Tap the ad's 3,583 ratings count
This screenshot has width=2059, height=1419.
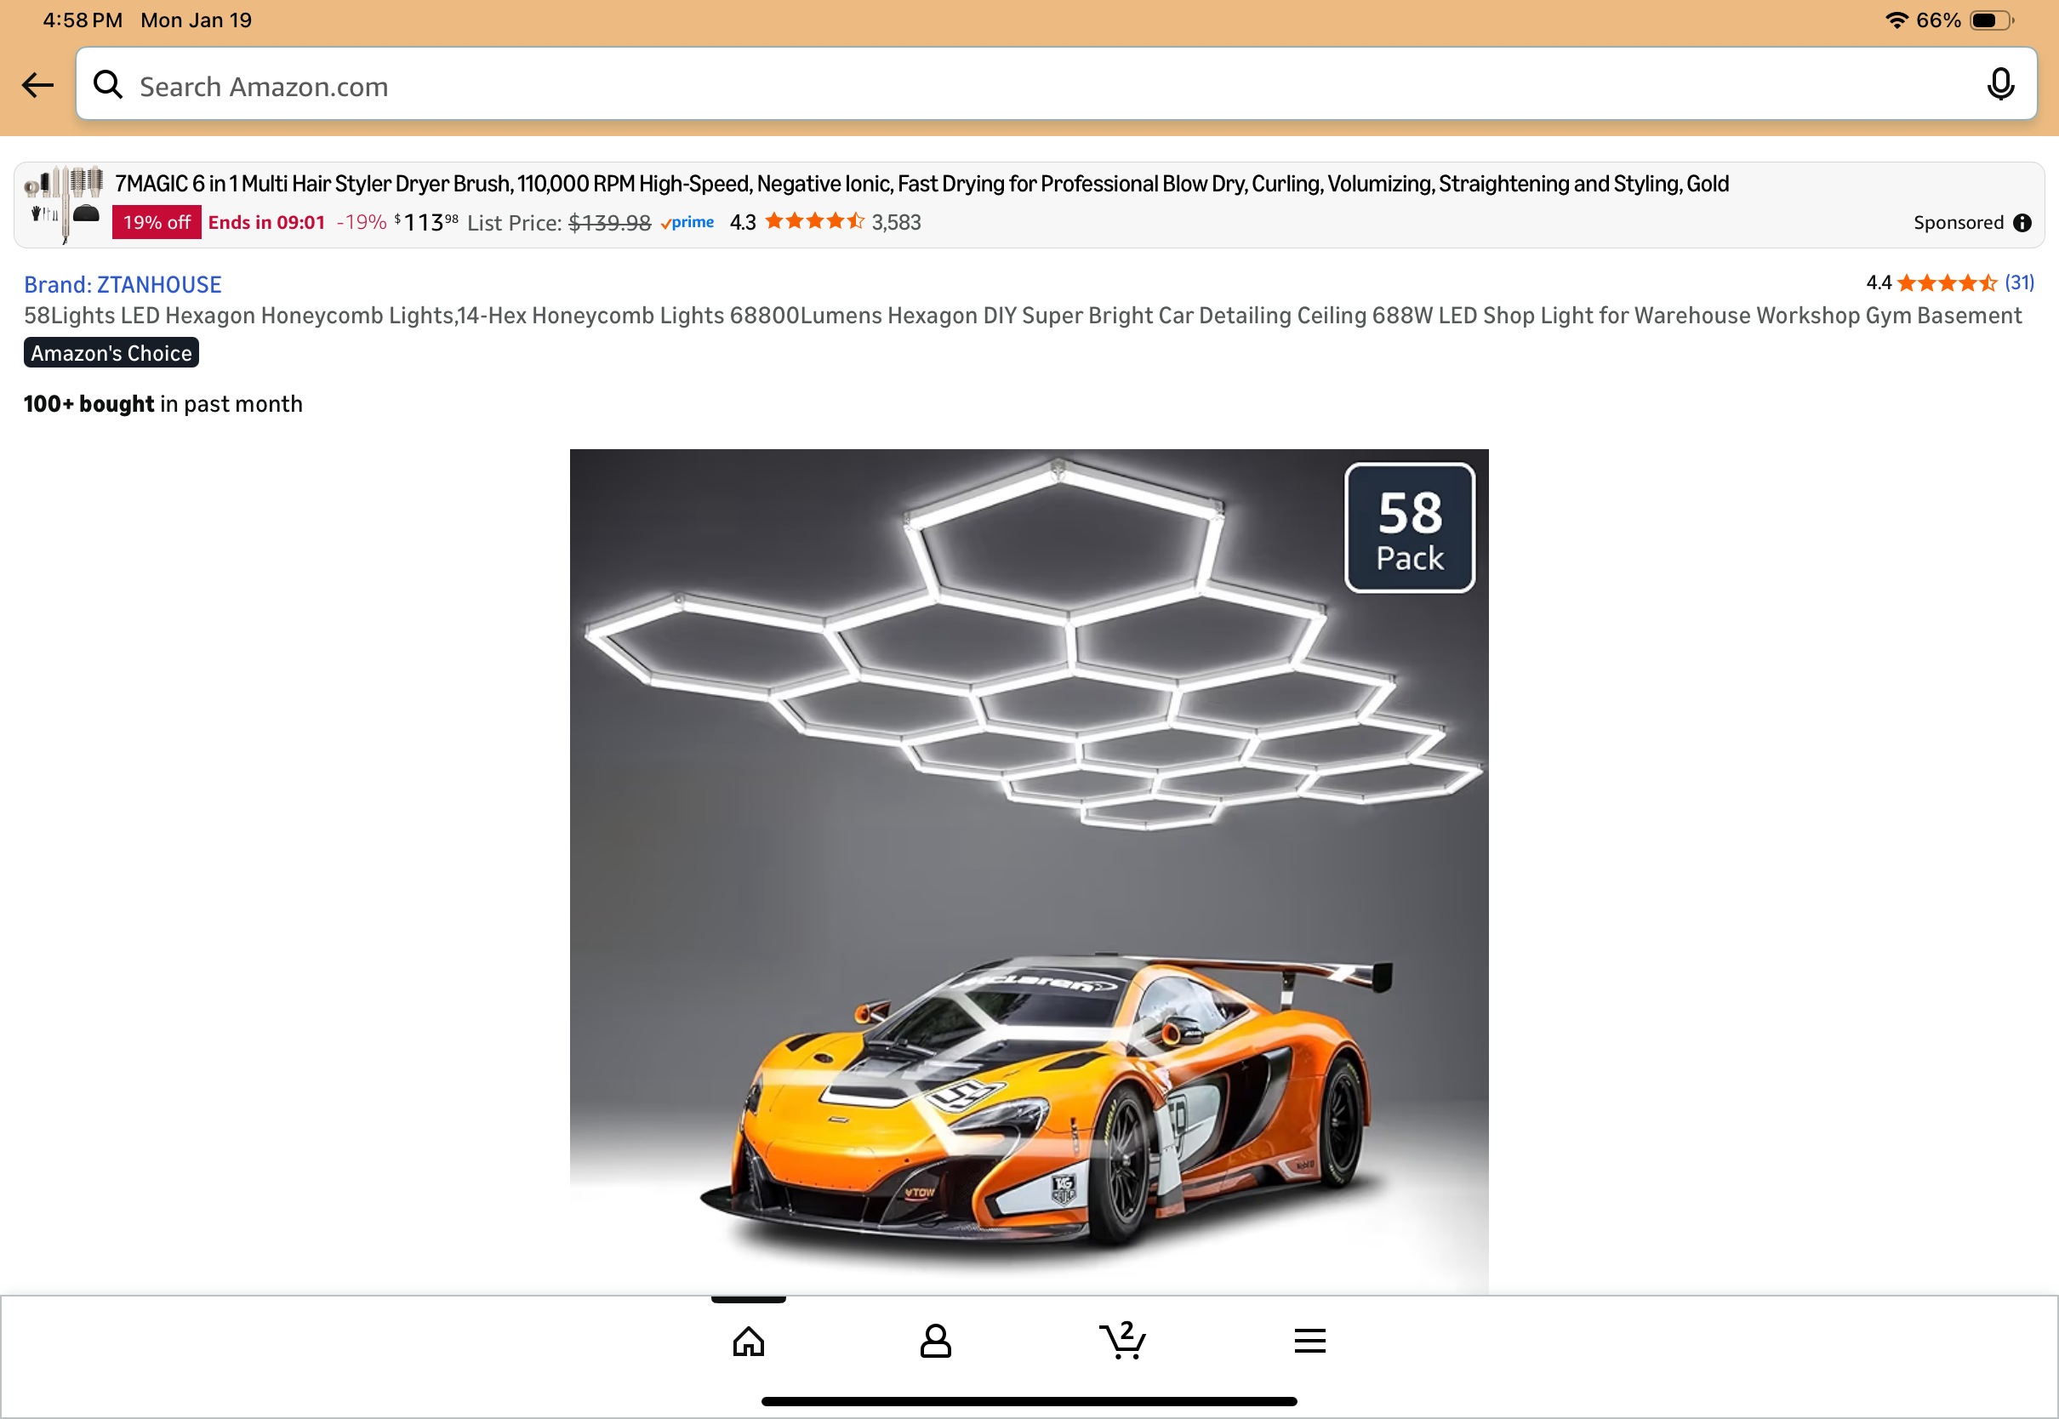896,222
